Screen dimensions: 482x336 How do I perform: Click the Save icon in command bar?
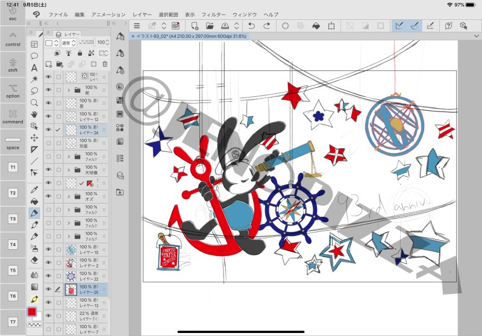click(225, 26)
